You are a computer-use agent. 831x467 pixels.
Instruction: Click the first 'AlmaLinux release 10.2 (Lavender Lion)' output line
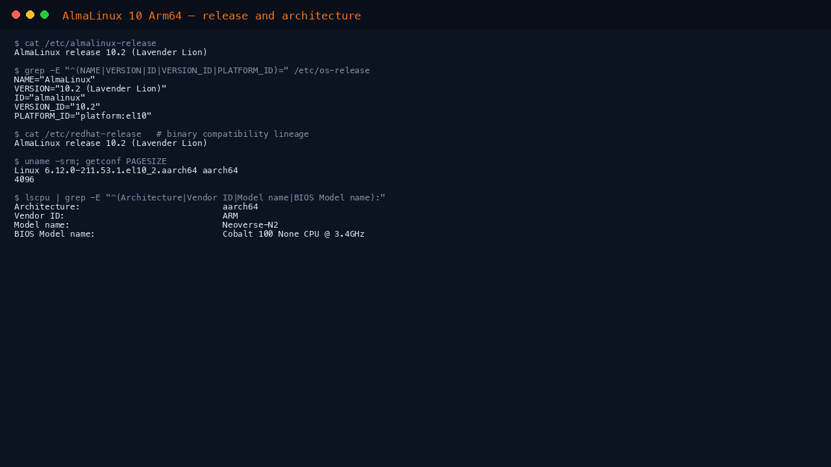click(111, 53)
